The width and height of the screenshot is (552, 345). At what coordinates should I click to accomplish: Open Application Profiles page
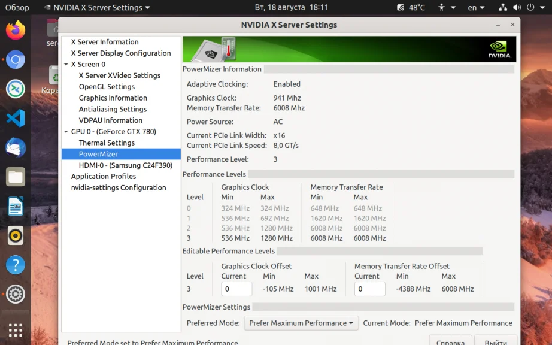(104, 177)
